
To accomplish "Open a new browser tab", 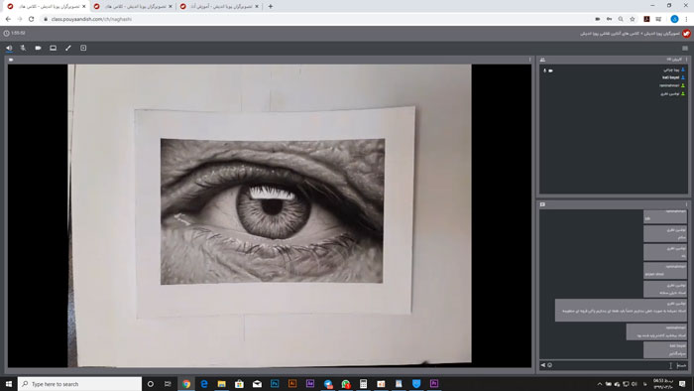I will pos(271,7).
